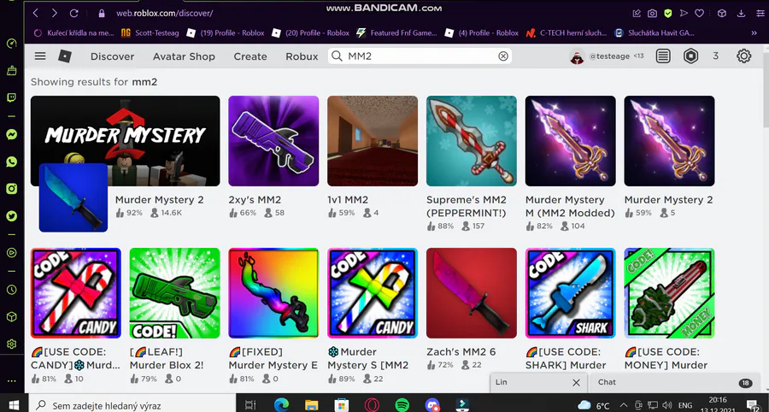Open the media player icon in sidebar
Viewport: 769px width, 412px height.
[x=12, y=253]
